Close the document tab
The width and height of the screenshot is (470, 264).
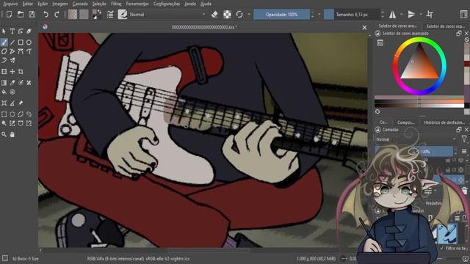(364, 28)
